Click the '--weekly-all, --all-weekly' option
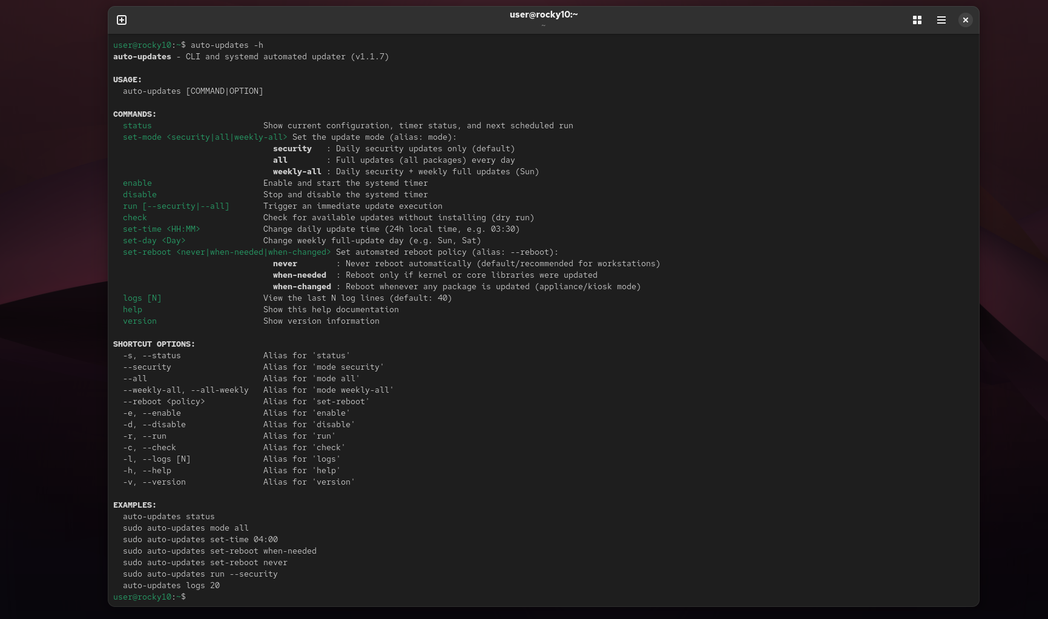Image resolution: width=1048 pixels, height=619 pixels. tap(186, 390)
